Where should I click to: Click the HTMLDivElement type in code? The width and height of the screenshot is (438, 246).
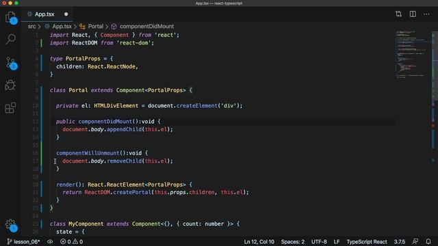[116, 106]
